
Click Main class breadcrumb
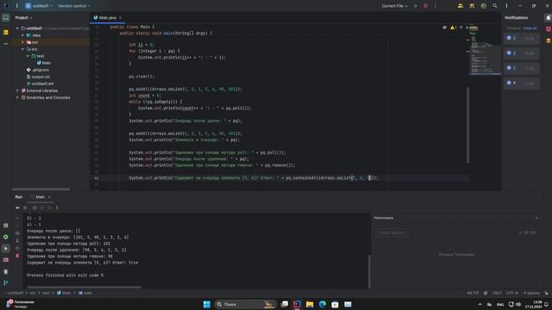tap(64, 293)
